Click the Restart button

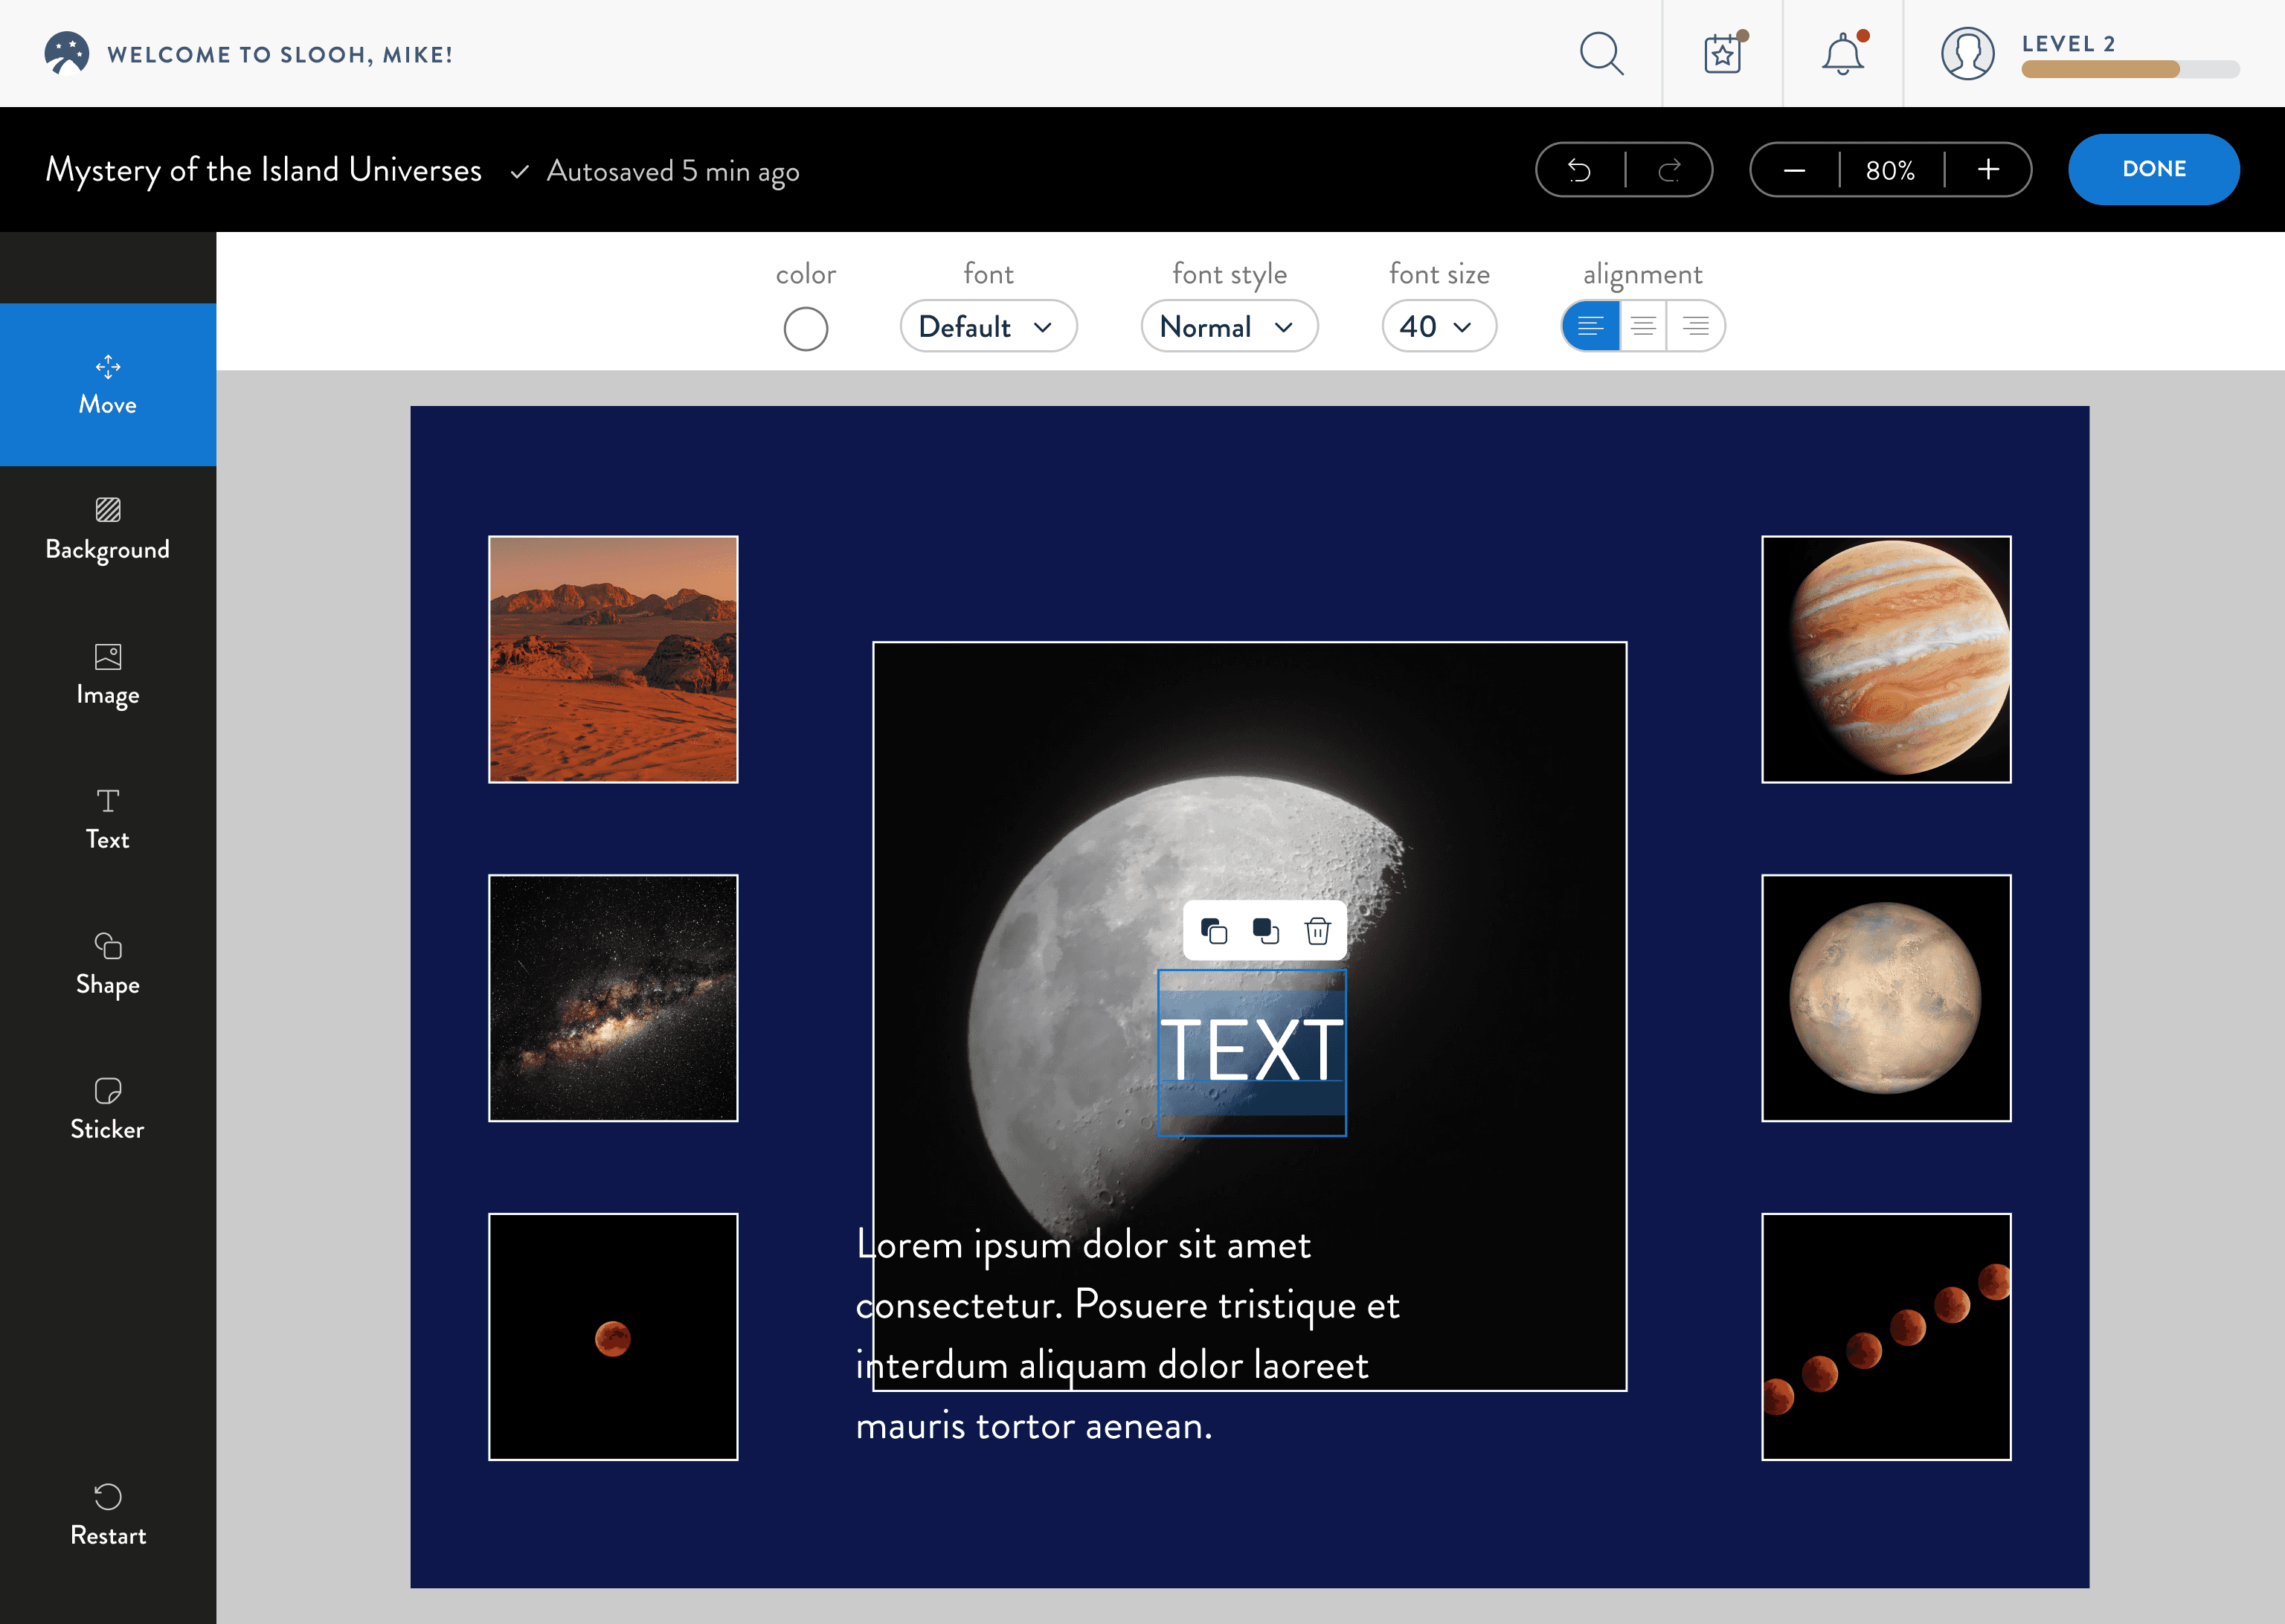point(108,1515)
